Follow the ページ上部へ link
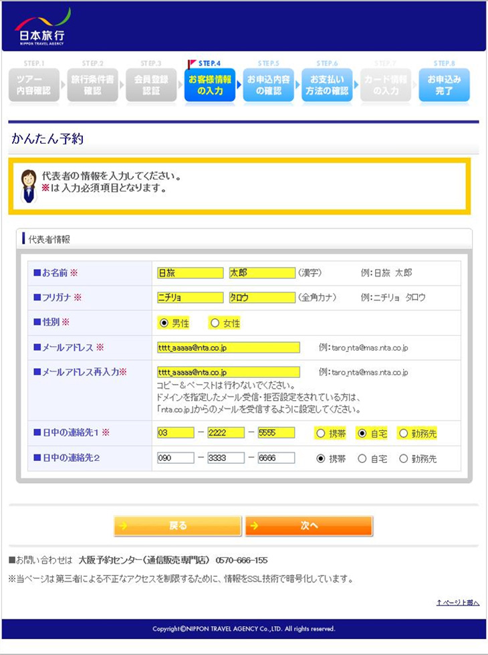The height and width of the screenshot is (655, 488). (457, 603)
